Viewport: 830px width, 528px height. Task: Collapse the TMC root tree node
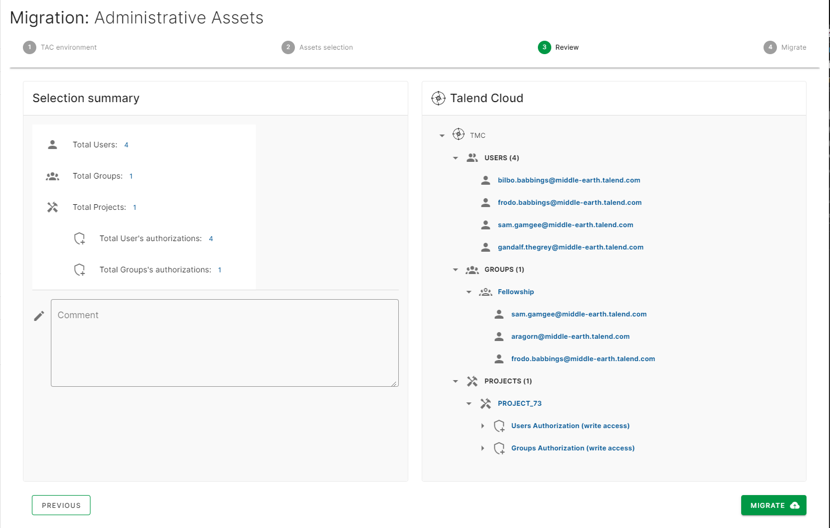[442, 136]
